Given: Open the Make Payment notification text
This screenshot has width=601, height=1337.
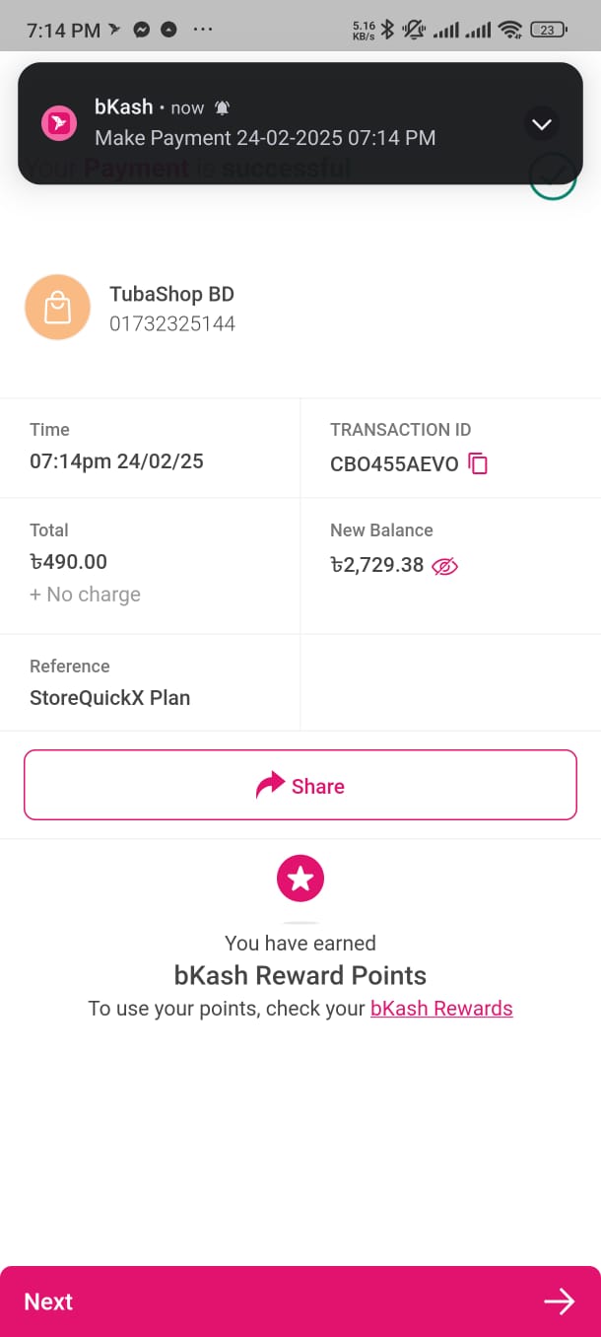Looking at the screenshot, I should (x=265, y=138).
